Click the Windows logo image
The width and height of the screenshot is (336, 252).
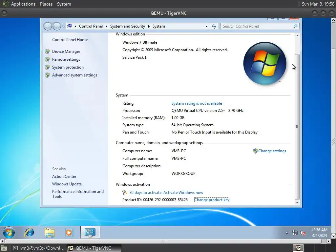pos(265,63)
